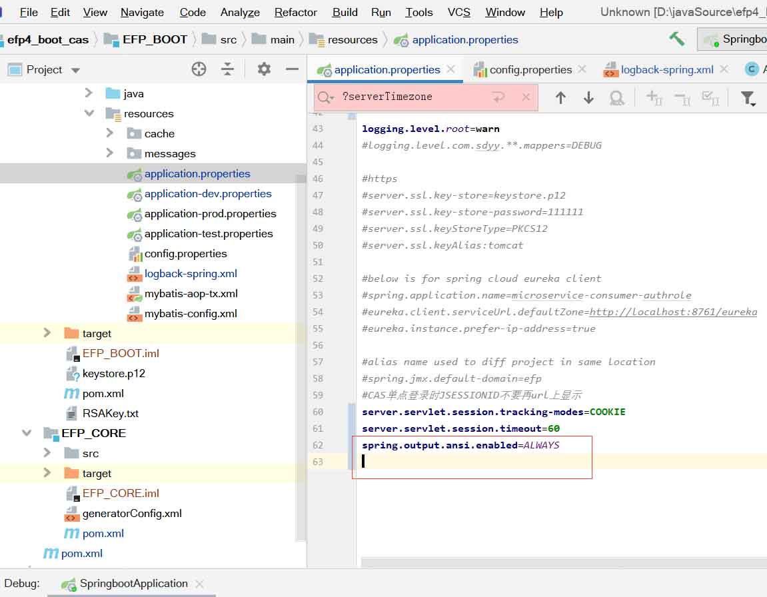Screen dimensions: 767x597
Task: Hide the Project tool window
Action: (x=292, y=69)
